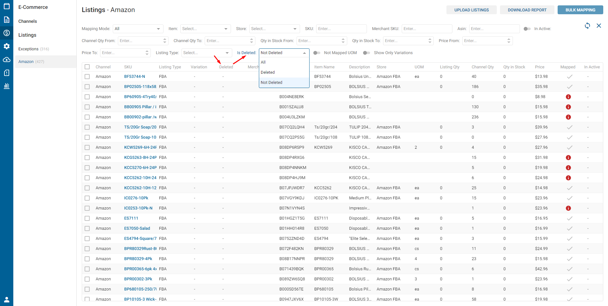Image resolution: width=608 pixels, height=306 pixels.
Task: Check the box for KCW5269-6H-24P row
Action: (x=87, y=147)
